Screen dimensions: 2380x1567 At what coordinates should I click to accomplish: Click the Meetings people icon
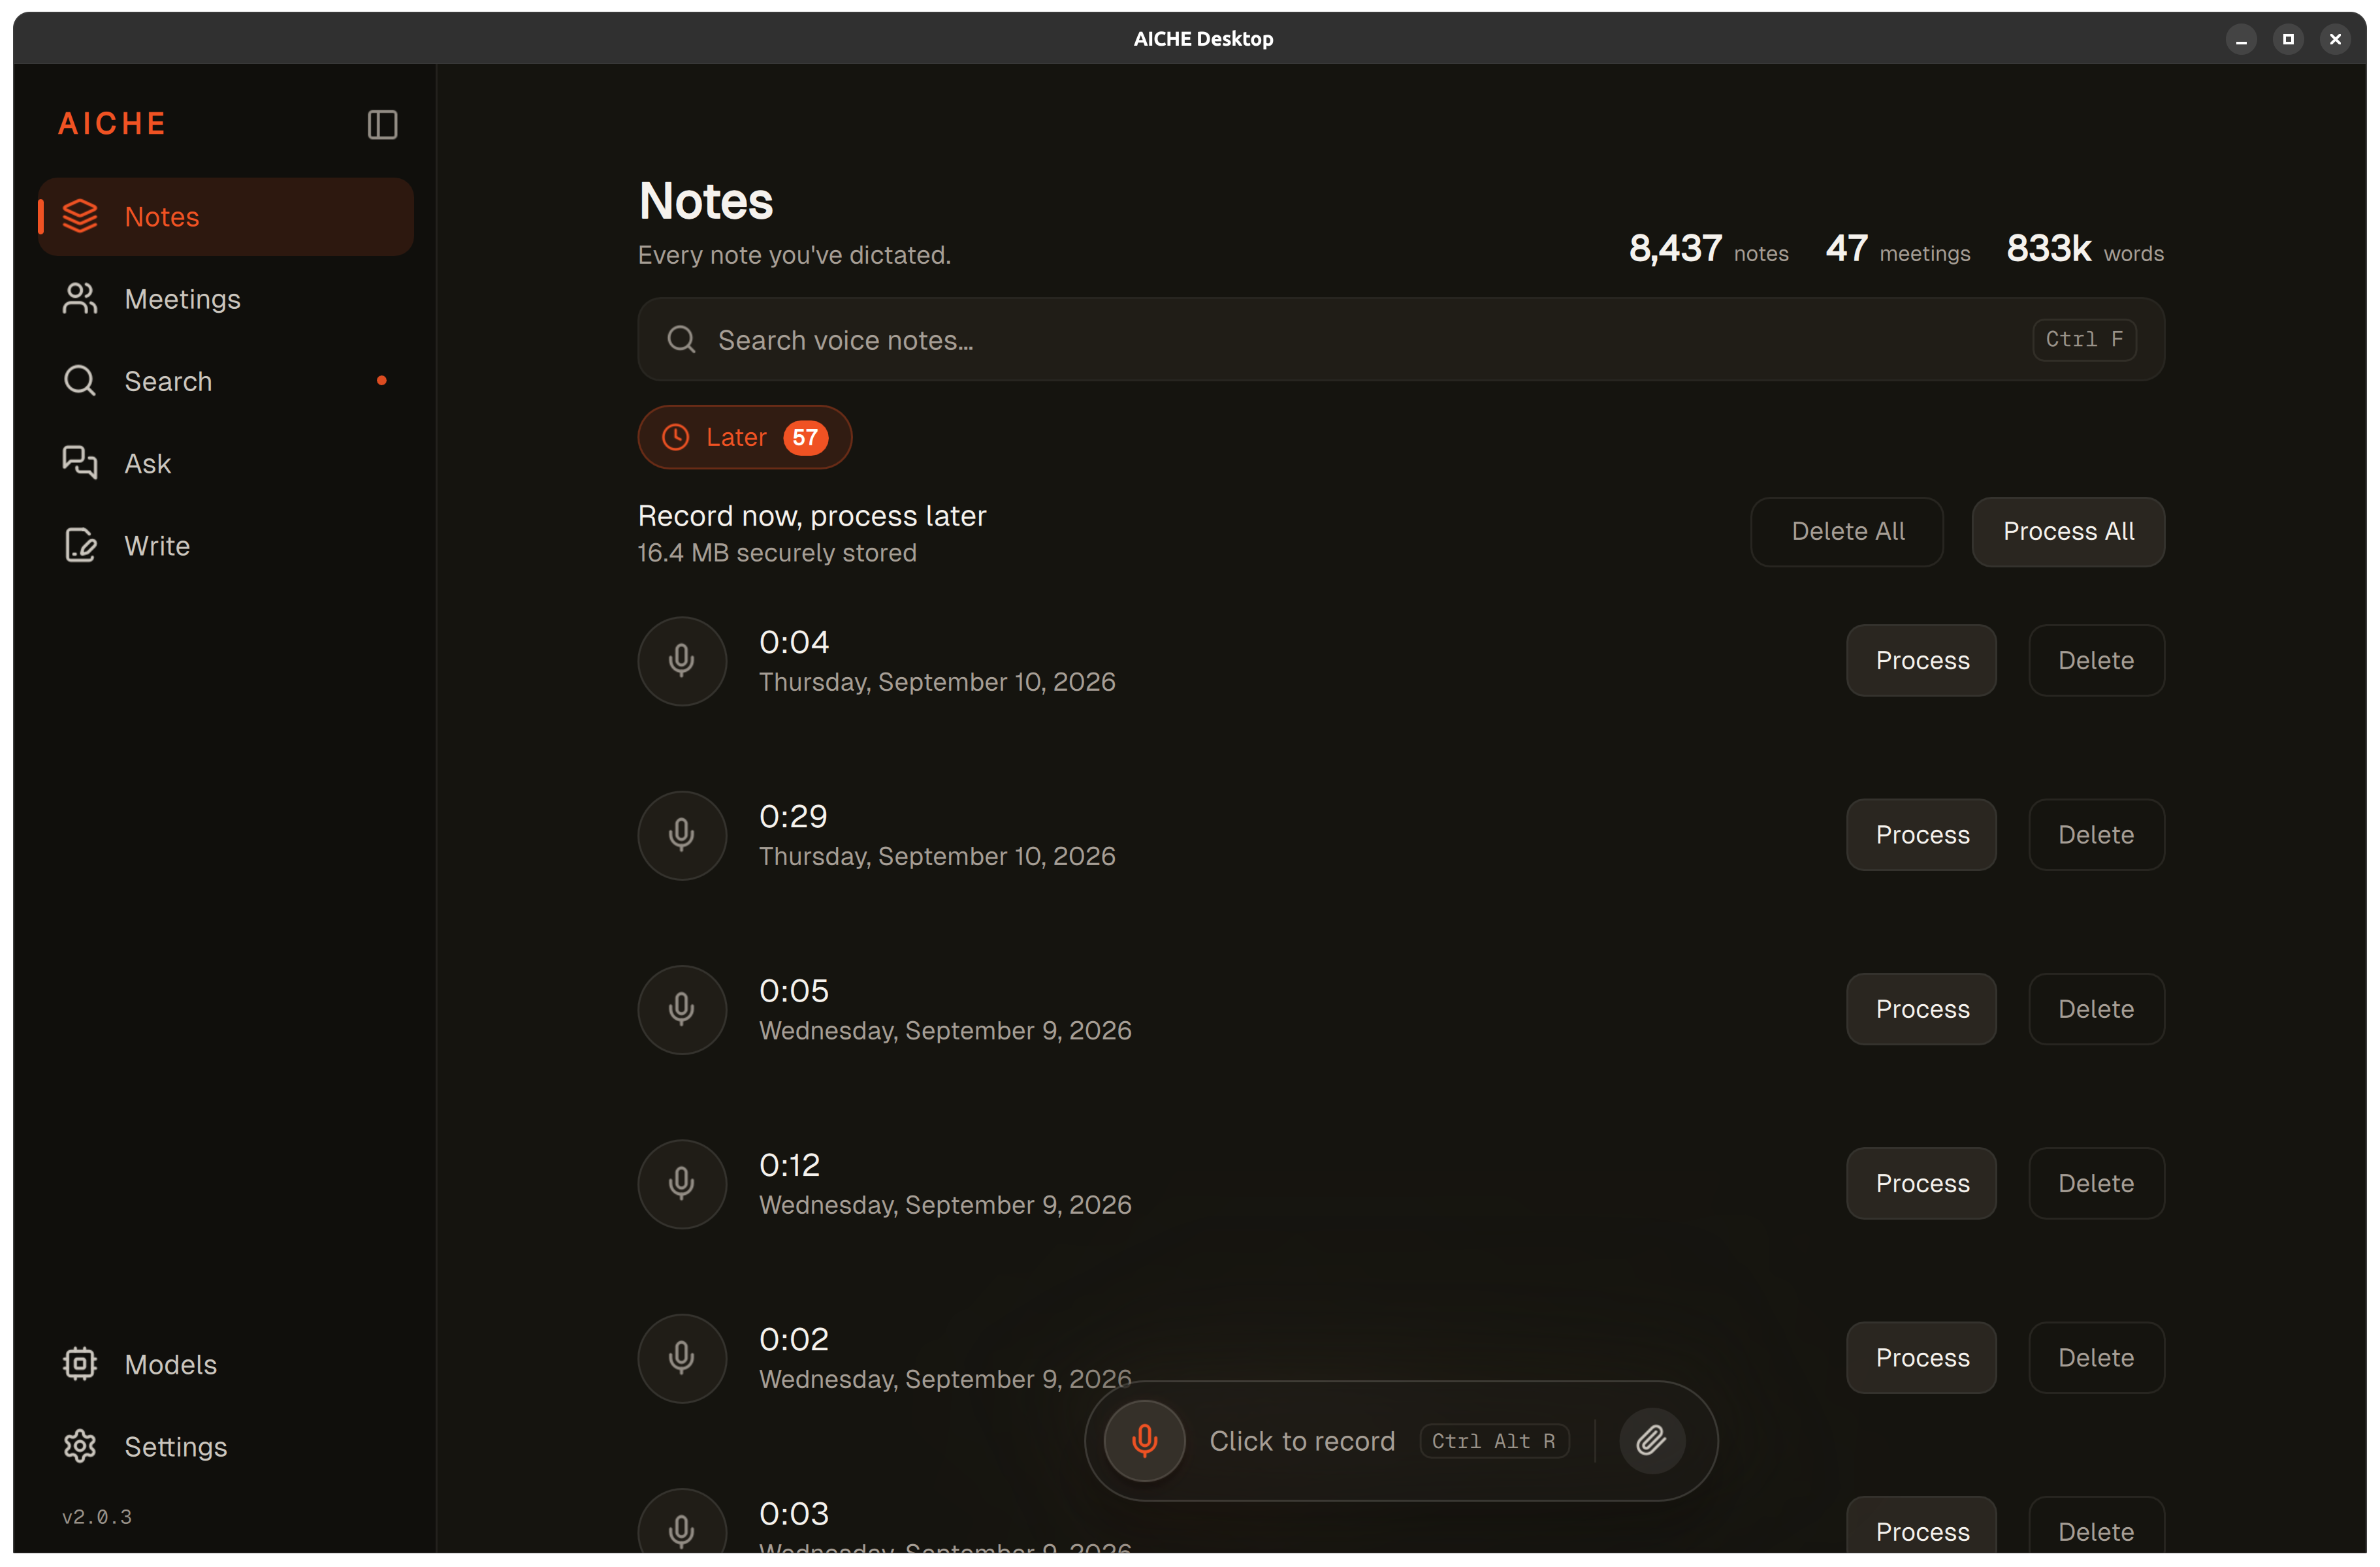(80, 299)
